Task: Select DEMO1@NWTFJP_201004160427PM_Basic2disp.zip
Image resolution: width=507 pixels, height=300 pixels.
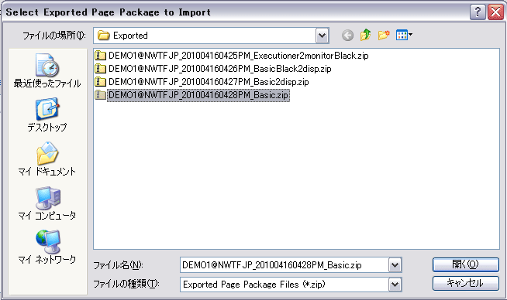Action: tap(209, 82)
